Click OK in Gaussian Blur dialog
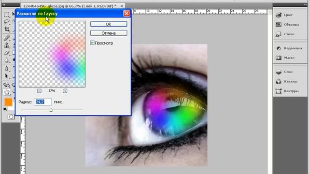The width and height of the screenshot is (309, 174). [109, 24]
